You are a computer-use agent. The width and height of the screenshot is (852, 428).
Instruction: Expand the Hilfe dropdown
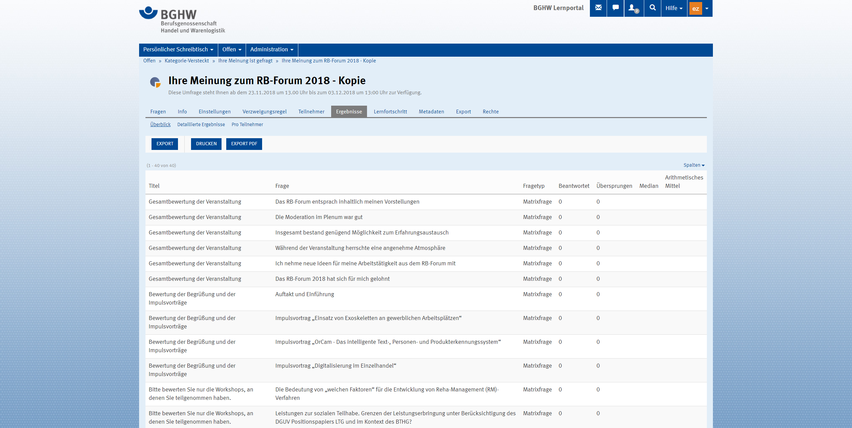coord(674,8)
